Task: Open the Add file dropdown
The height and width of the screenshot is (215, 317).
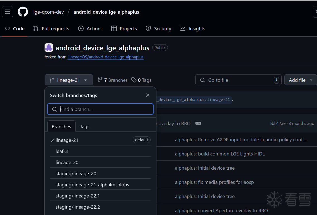Action: (x=301, y=80)
